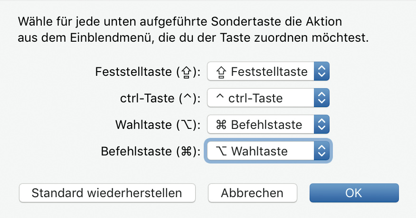
Task: Click the Abbrechen button
Action: tap(252, 193)
